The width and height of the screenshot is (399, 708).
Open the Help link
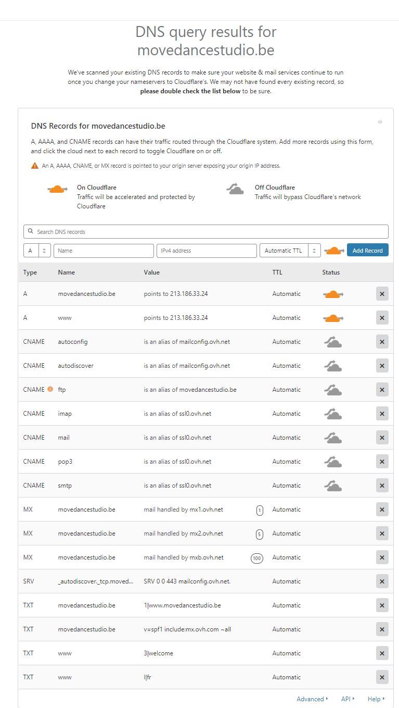click(x=376, y=699)
